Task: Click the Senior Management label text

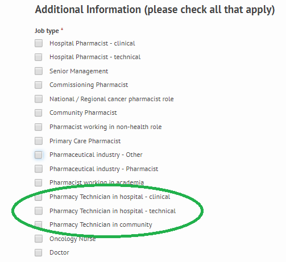Action: 79,71
